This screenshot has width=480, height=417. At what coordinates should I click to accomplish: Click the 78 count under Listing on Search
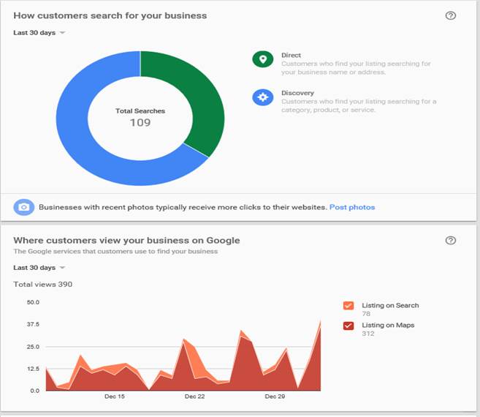[366, 314]
